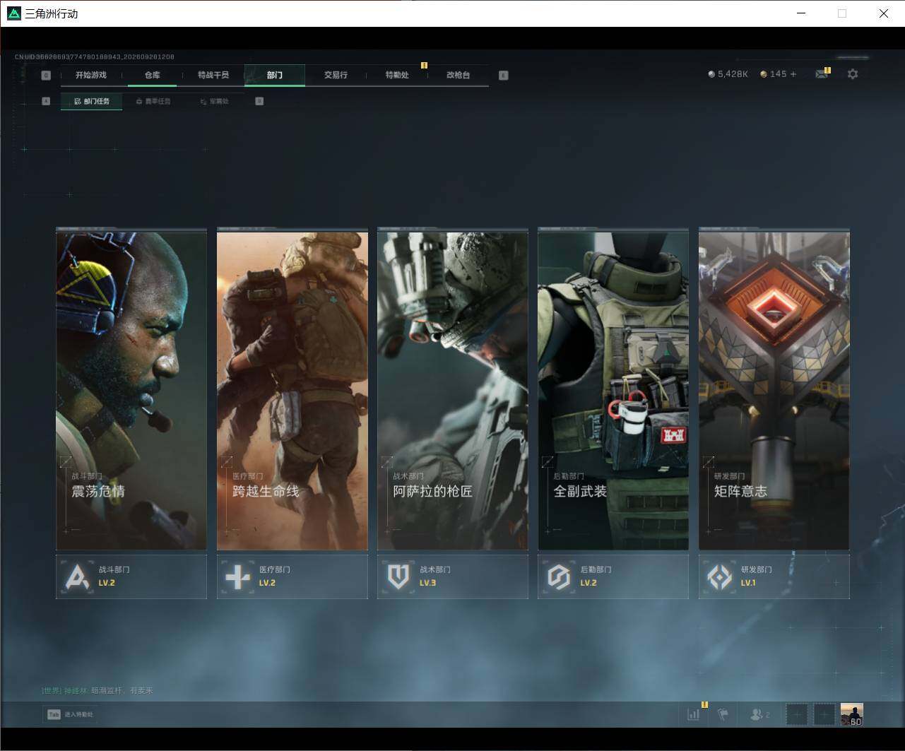This screenshot has width=905, height=751.
Task: Open the 特勤处 tab
Action: [396, 75]
